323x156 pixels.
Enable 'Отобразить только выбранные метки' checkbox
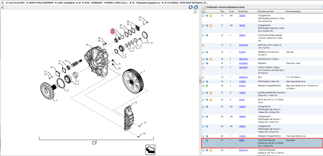[203, 7]
